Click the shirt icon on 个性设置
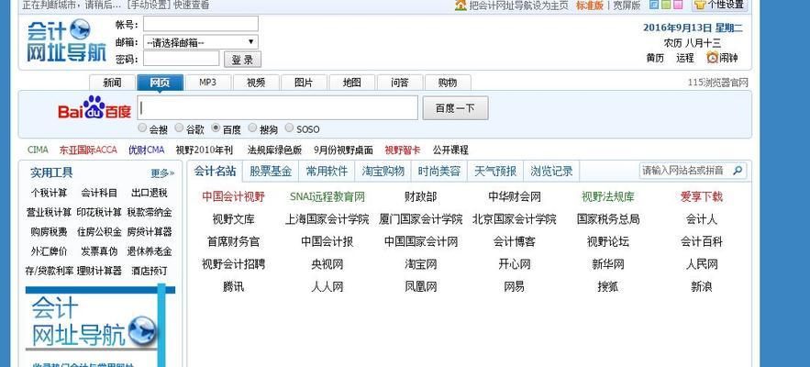This screenshot has width=810, height=367. tap(700, 5)
